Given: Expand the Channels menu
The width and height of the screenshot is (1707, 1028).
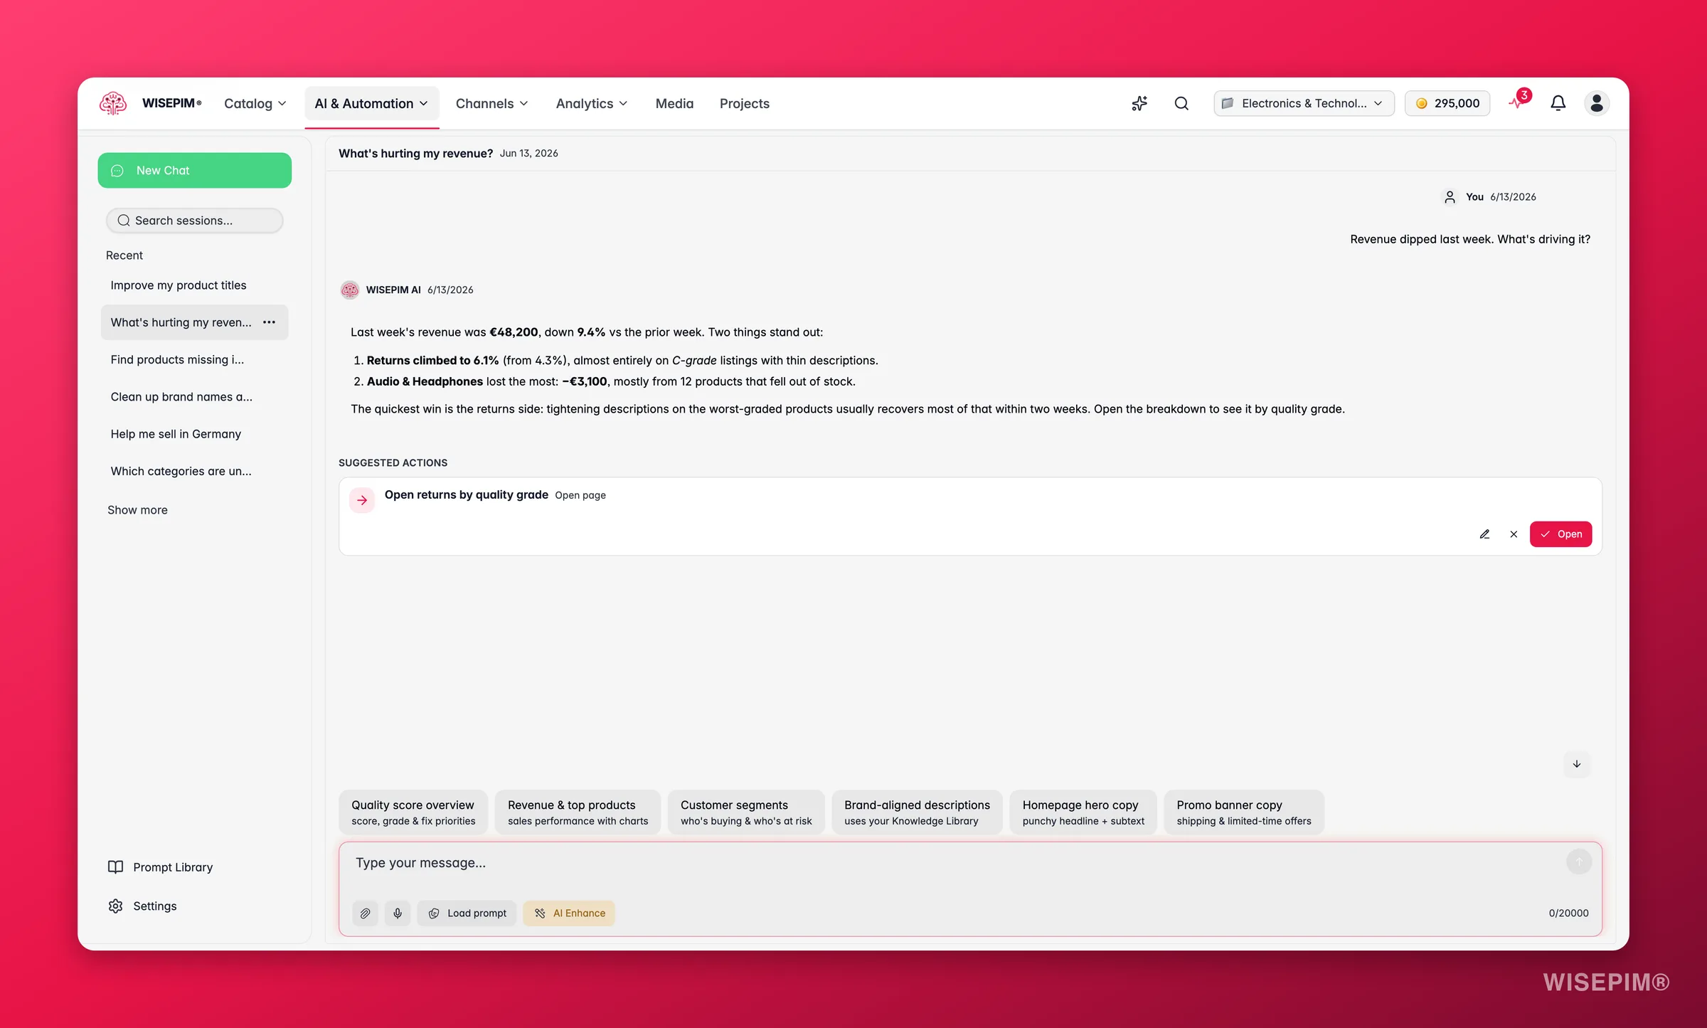Looking at the screenshot, I should point(491,103).
